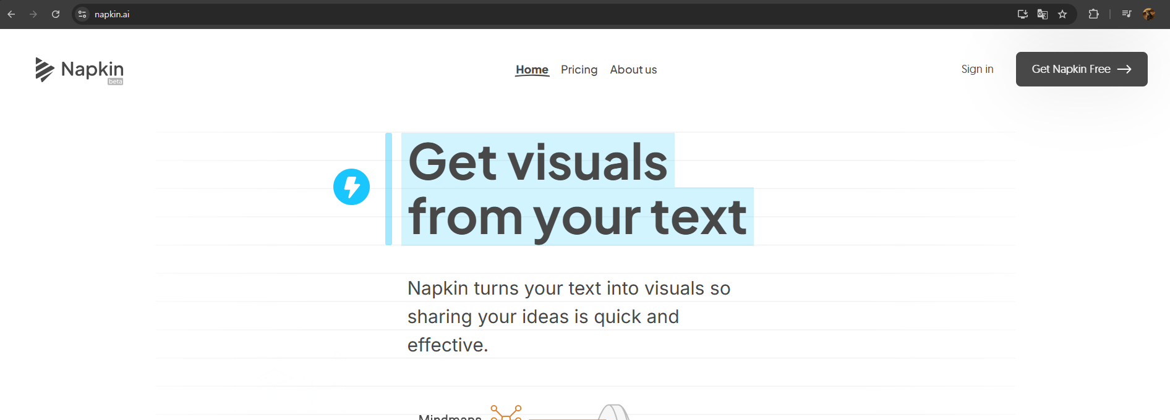Reload the napkin.ai page

pos(56,14)
